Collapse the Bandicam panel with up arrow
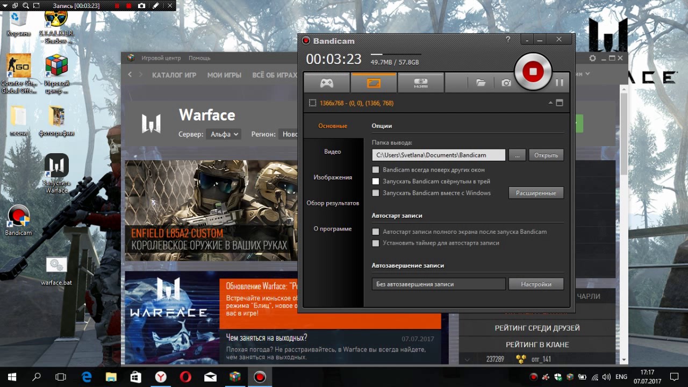This screenshot has height=387, width=688. click(x=550, y=103)
